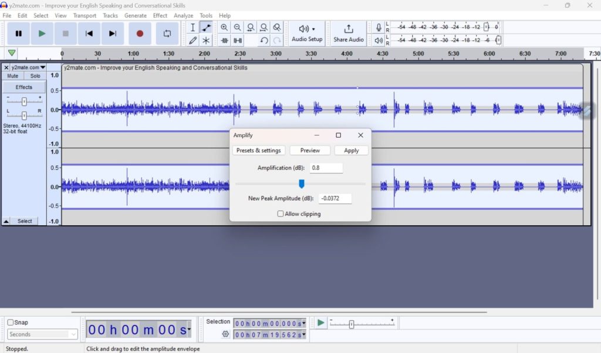The height and width of the screenshot is (353, 601).
Task: Zoom in on the waveform
Action: (x=224, y=27)
